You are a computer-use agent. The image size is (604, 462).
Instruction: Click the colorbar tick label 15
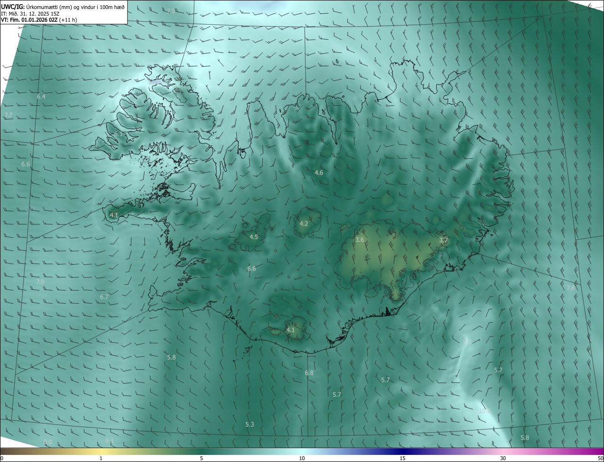(403, 458)
